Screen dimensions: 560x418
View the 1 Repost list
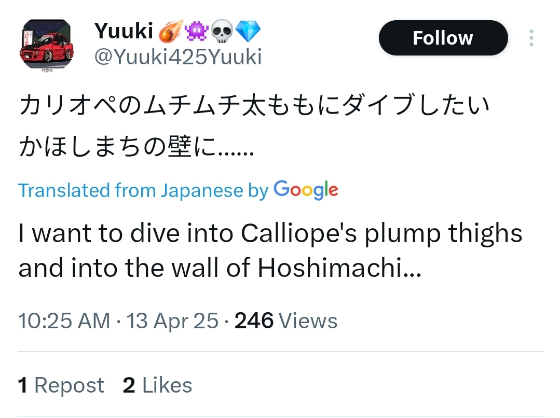pyautogui.click(x=61, y=385)
